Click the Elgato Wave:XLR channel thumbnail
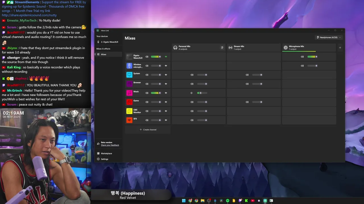The width and height of the screenshot is (364, 204). pos(129,57)
